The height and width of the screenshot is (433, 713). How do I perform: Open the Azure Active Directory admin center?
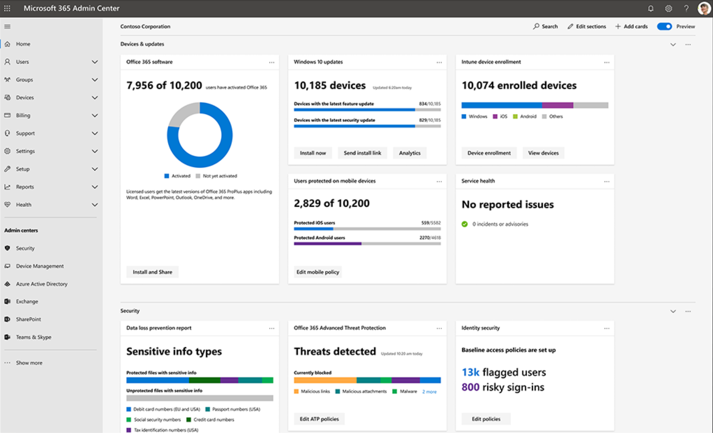[x=41, y=284]
